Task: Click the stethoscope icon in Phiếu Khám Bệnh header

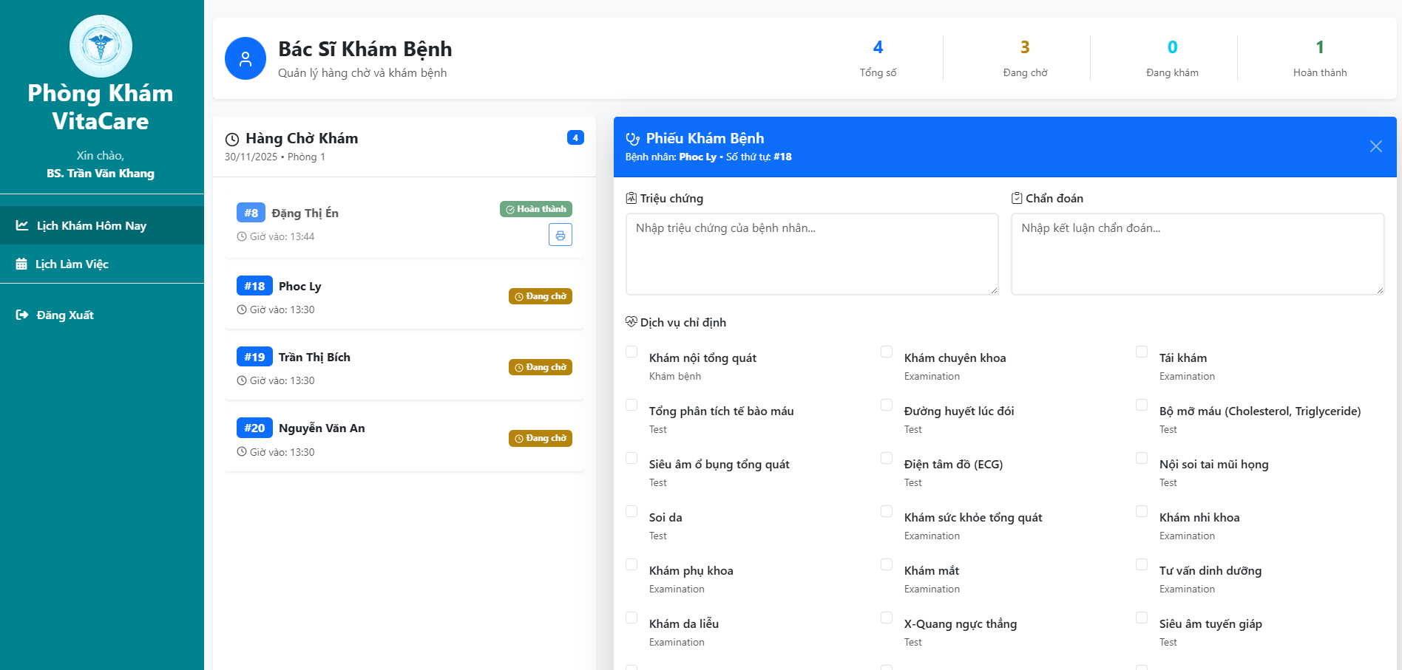Action: point(632,139)
